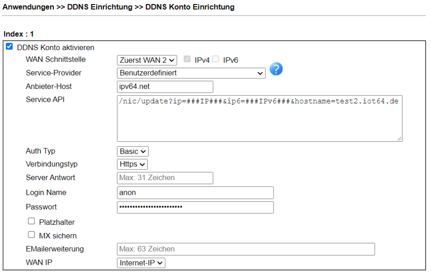Click the Anbieter-Host field containing ipv64.net
This screenshot has height=274, width=431.
tap(165, 87)
